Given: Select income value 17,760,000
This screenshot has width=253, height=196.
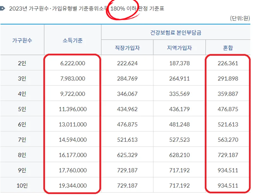Looking at the screenshot, I should click(x=73, y=170).
